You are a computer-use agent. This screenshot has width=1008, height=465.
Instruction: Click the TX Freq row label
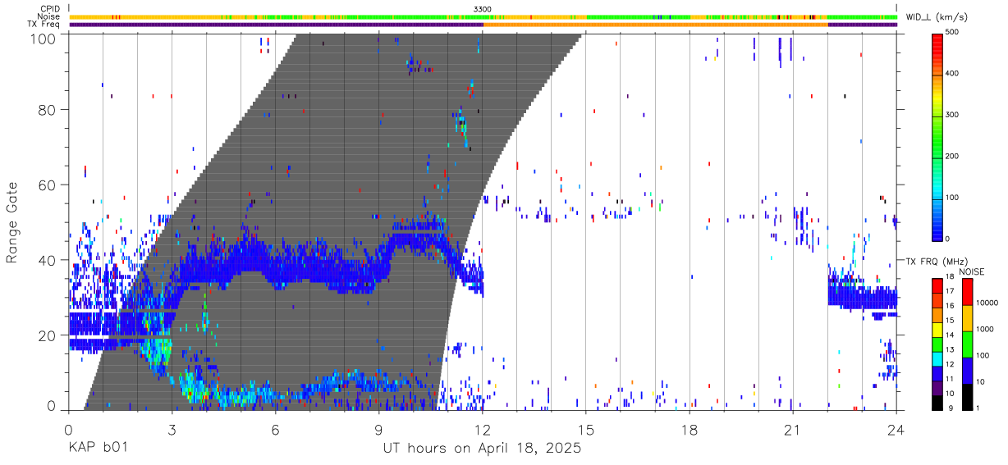click(44, 24)
